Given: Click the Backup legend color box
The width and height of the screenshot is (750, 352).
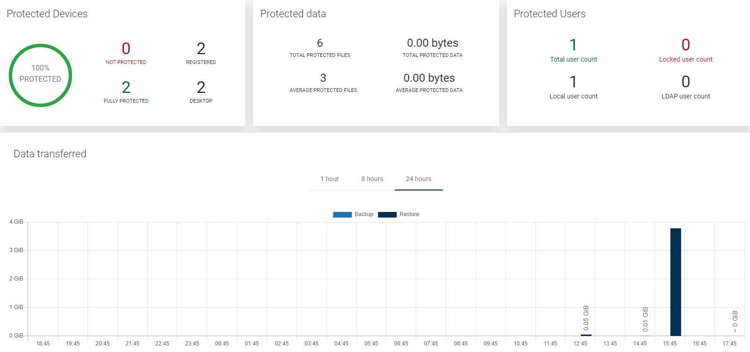Looking at the screenshot, I should point(342,215).
